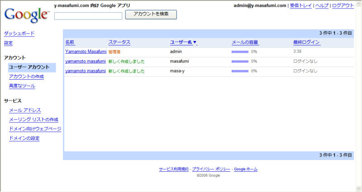
Task: Sort by ユーザー名 column header
Action: 181,42
